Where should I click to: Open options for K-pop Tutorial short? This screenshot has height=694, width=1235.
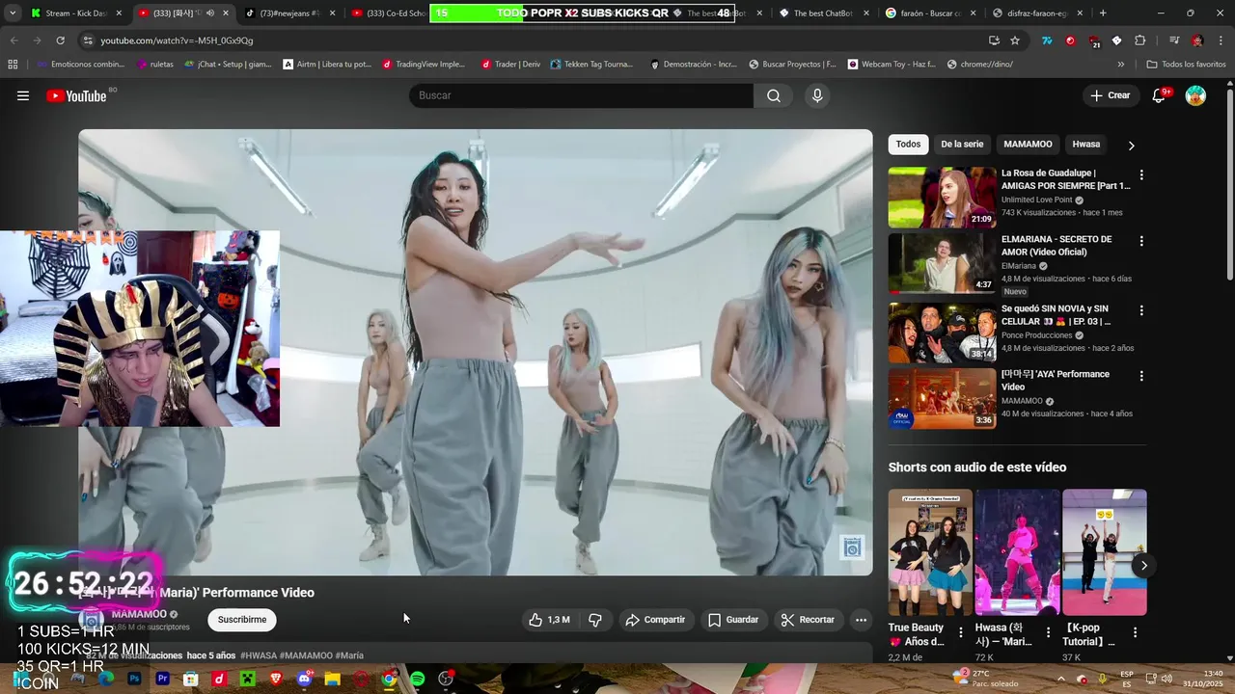click(1135, 632)
